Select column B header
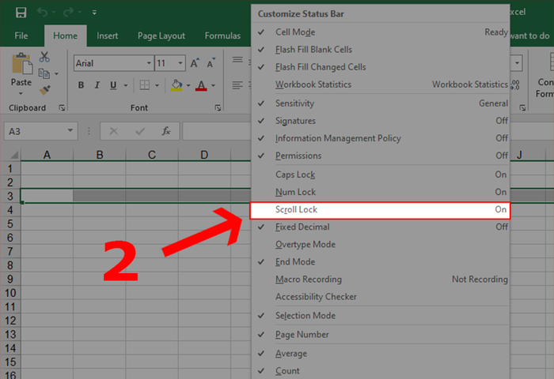 [100, 155]
